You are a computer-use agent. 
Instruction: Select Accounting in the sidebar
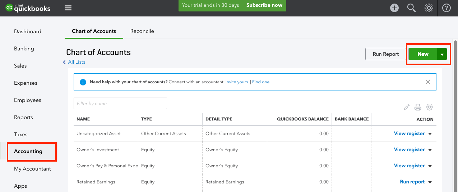(x=28, y=151)
